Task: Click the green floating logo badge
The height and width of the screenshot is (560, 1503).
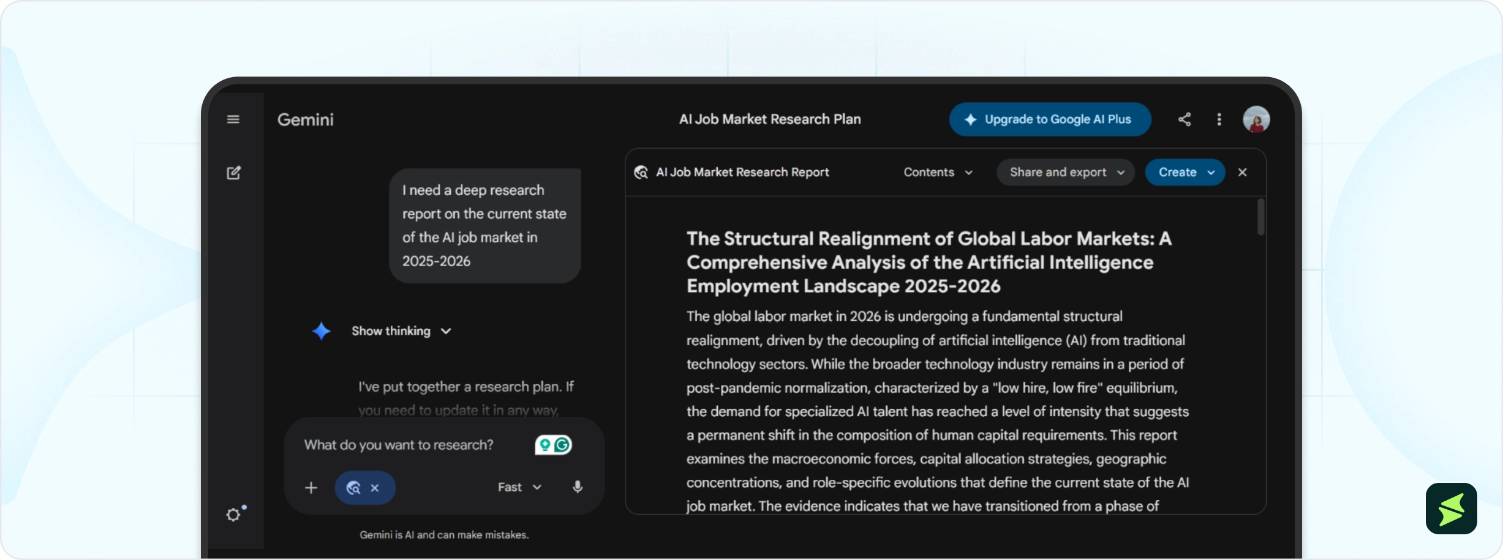Action: pyautogui.click(x=1451, y=509)
